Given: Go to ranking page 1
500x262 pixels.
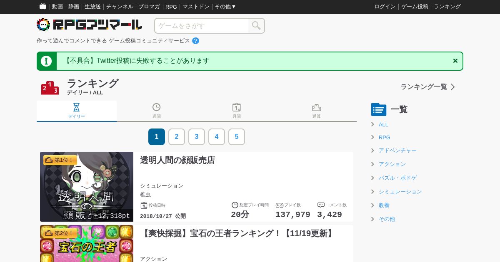Looking at the screenshot, I should [157, 137].
